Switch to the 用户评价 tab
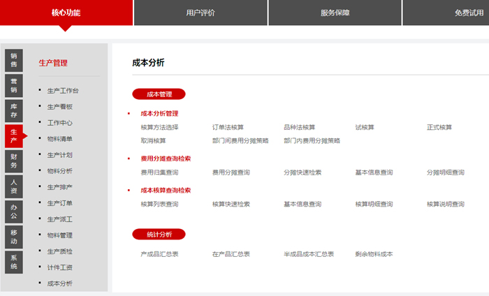The height and width of the screenshot is (296, 489). point(200,13)
